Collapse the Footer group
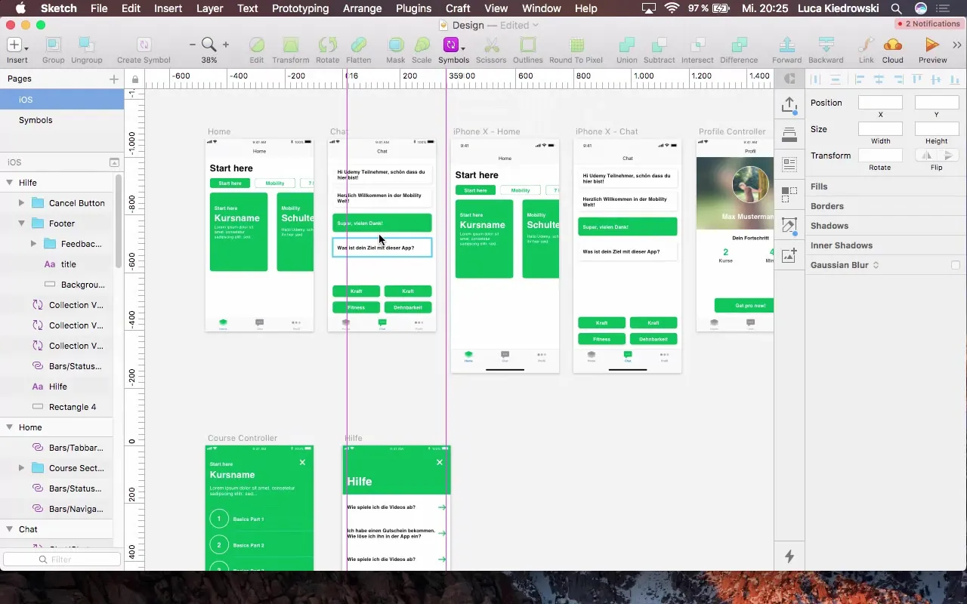 (x=22, y=223)
